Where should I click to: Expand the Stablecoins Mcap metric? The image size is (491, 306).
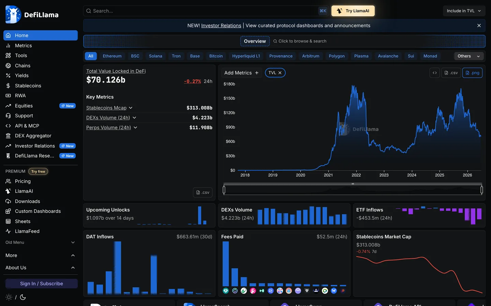pos(131,108)
